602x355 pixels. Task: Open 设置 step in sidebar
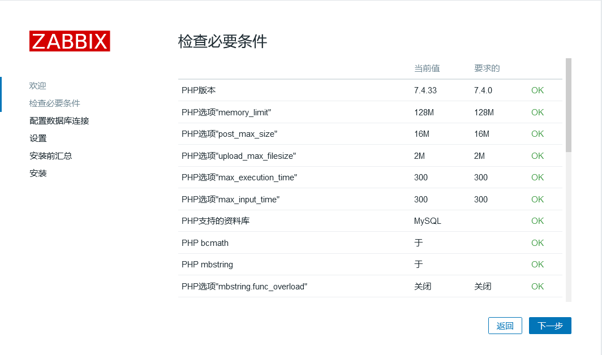pos(38,138)
